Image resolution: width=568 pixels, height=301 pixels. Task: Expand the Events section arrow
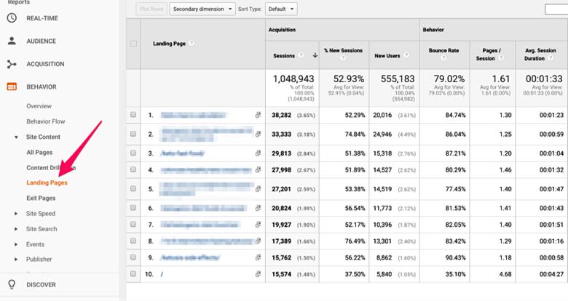click(16, 244)
